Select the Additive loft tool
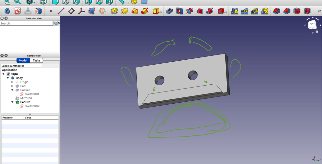 [x=134, y=11]
